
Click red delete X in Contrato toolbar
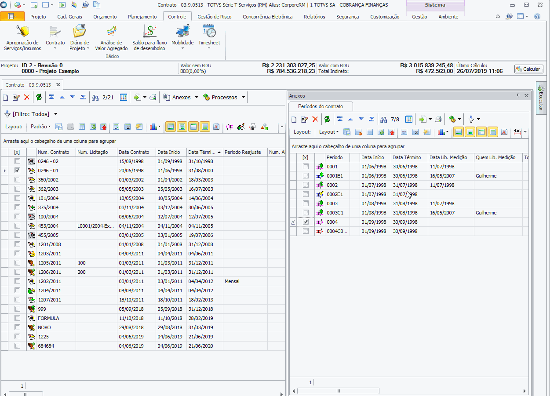pyautogui.click(x=27, y=98)
